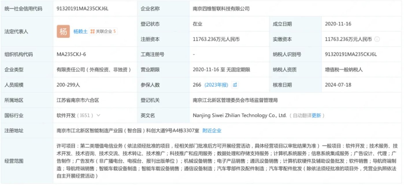Open legal representative 杨赖土 profile link
Screen dimensions: 404x185
coord(80,32)
